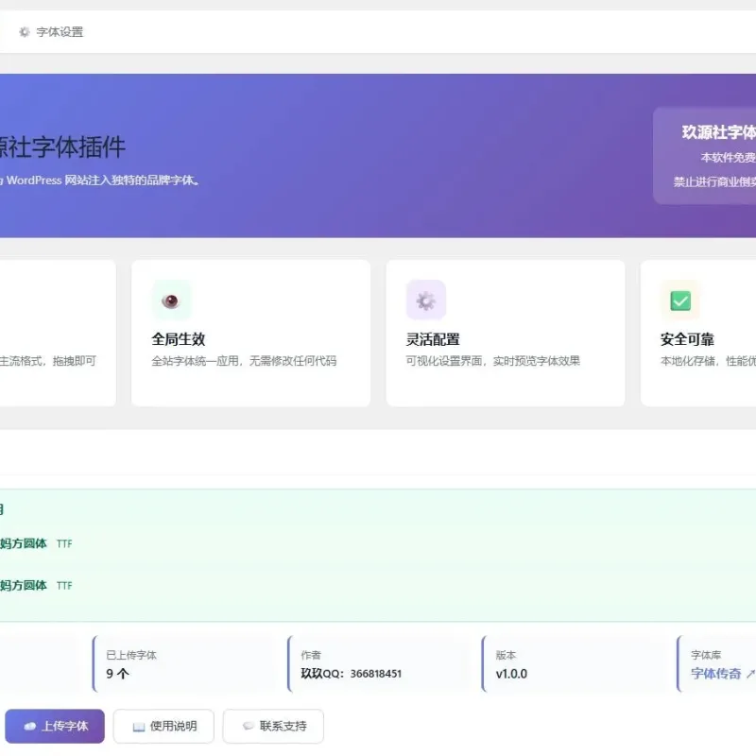Click the eye icon on 全局生效 card

[171, 301]
